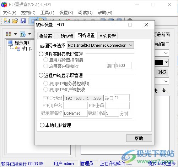Click the up arrow icon in the right panel
This screenshot has height=167, width=178.
tap(156, 91)
